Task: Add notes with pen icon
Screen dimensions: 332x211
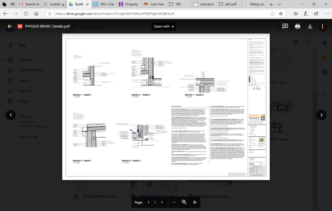Action: 306,14
